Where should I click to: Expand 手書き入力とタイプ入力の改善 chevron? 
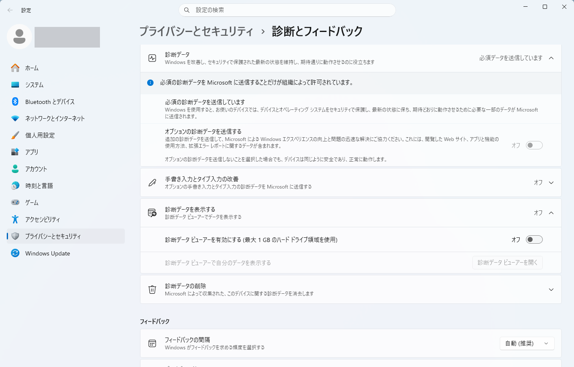pyautogui.click(x=551, y=183)
